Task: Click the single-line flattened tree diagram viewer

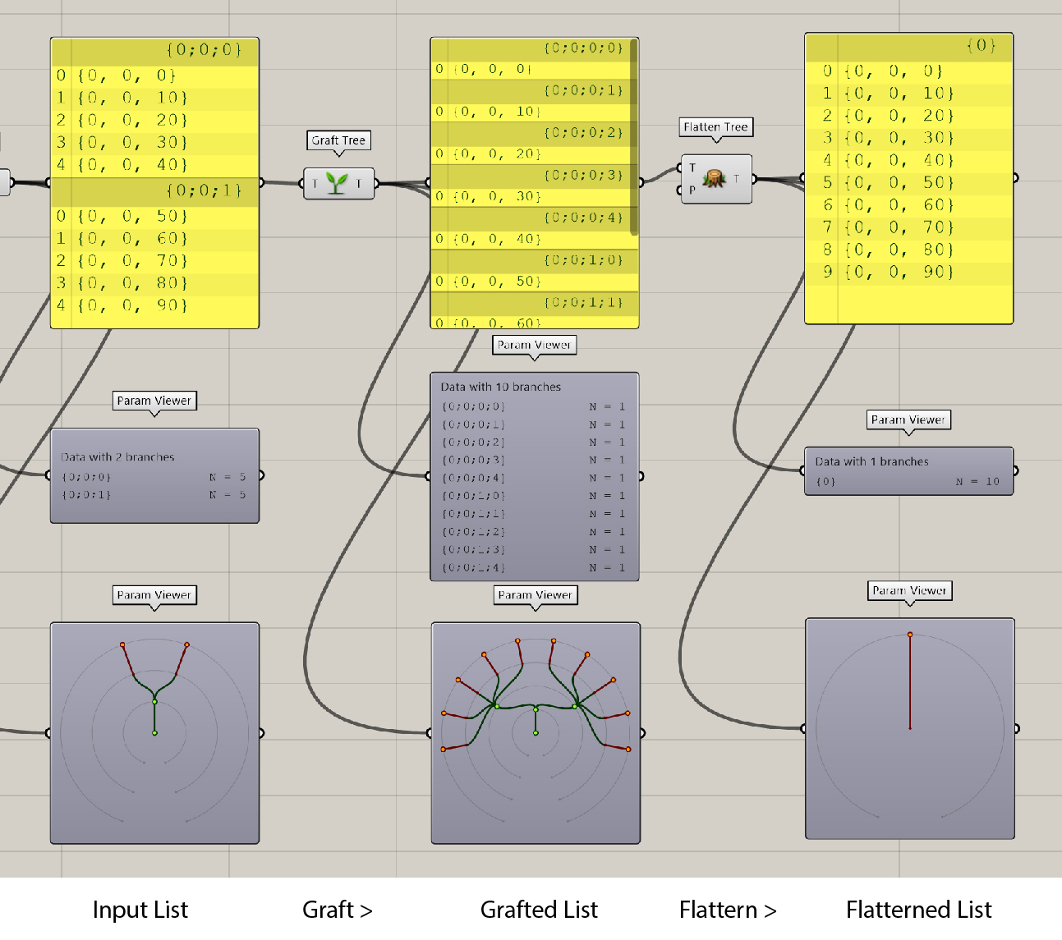Action: (910, 729)
